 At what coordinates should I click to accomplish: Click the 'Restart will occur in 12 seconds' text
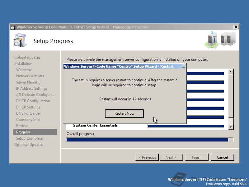point(125,99)
